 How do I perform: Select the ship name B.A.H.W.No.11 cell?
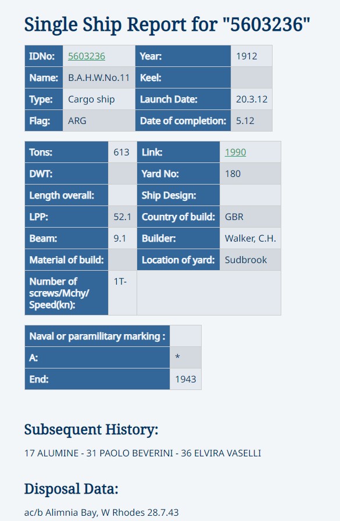pos(99,78)
